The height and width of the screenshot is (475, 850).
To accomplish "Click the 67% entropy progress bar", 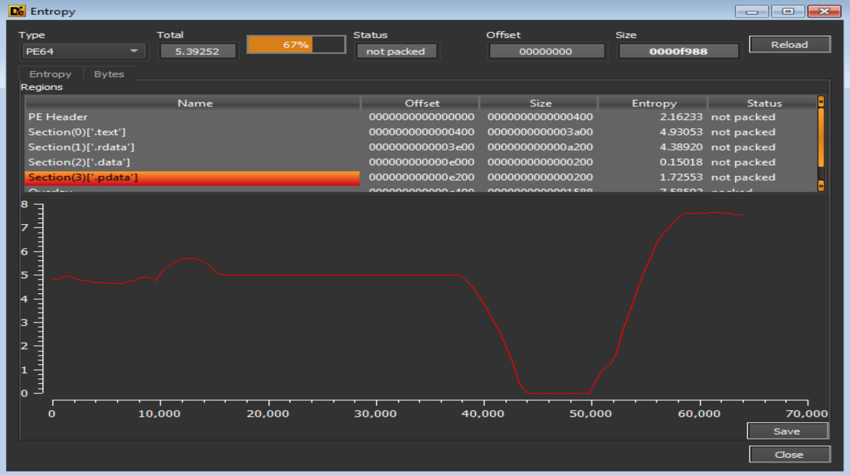I will click(296, 45).
